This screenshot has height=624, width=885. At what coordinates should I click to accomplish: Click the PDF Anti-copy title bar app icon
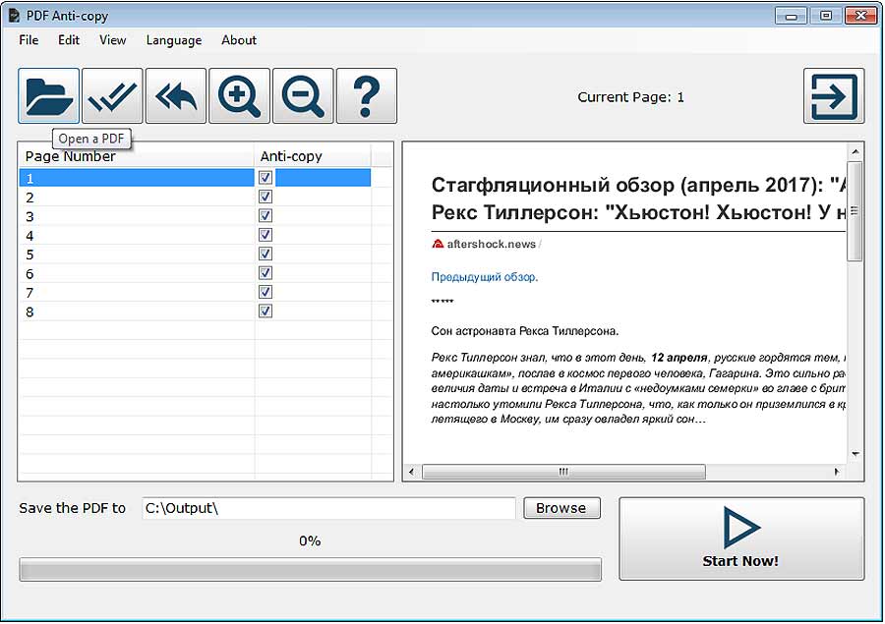coord(14,16)
